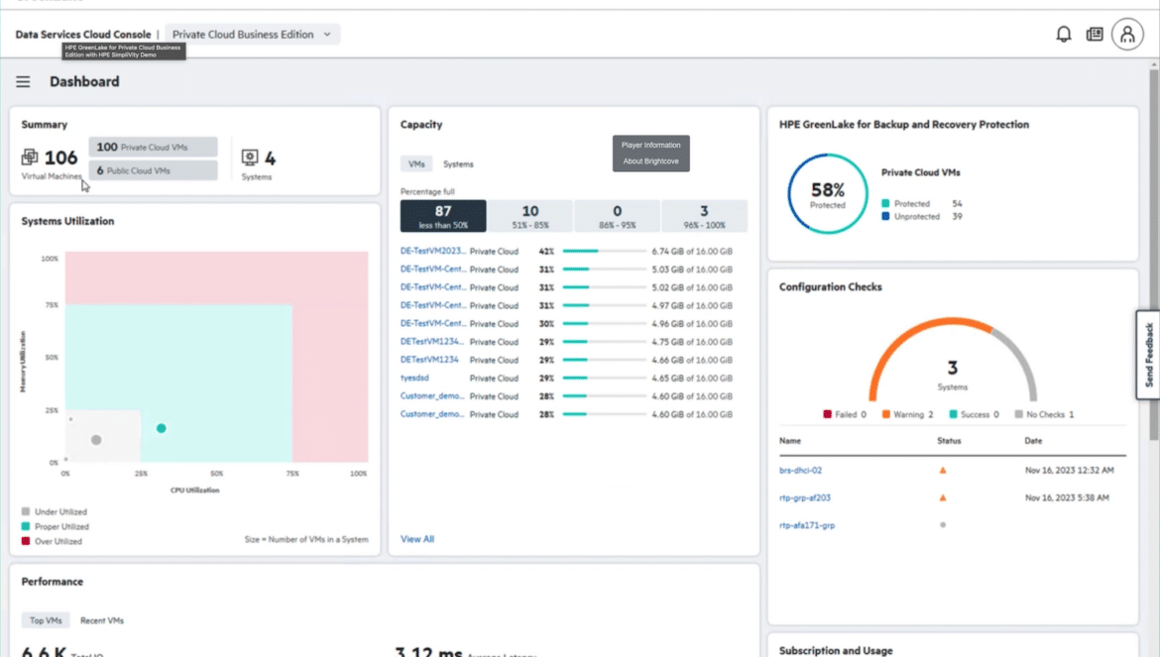Image resolution: width=1160 pixels, height=657 pixels.
Task: Select the 10 VMs 51%-85% bucket
Action: (529, 216)
